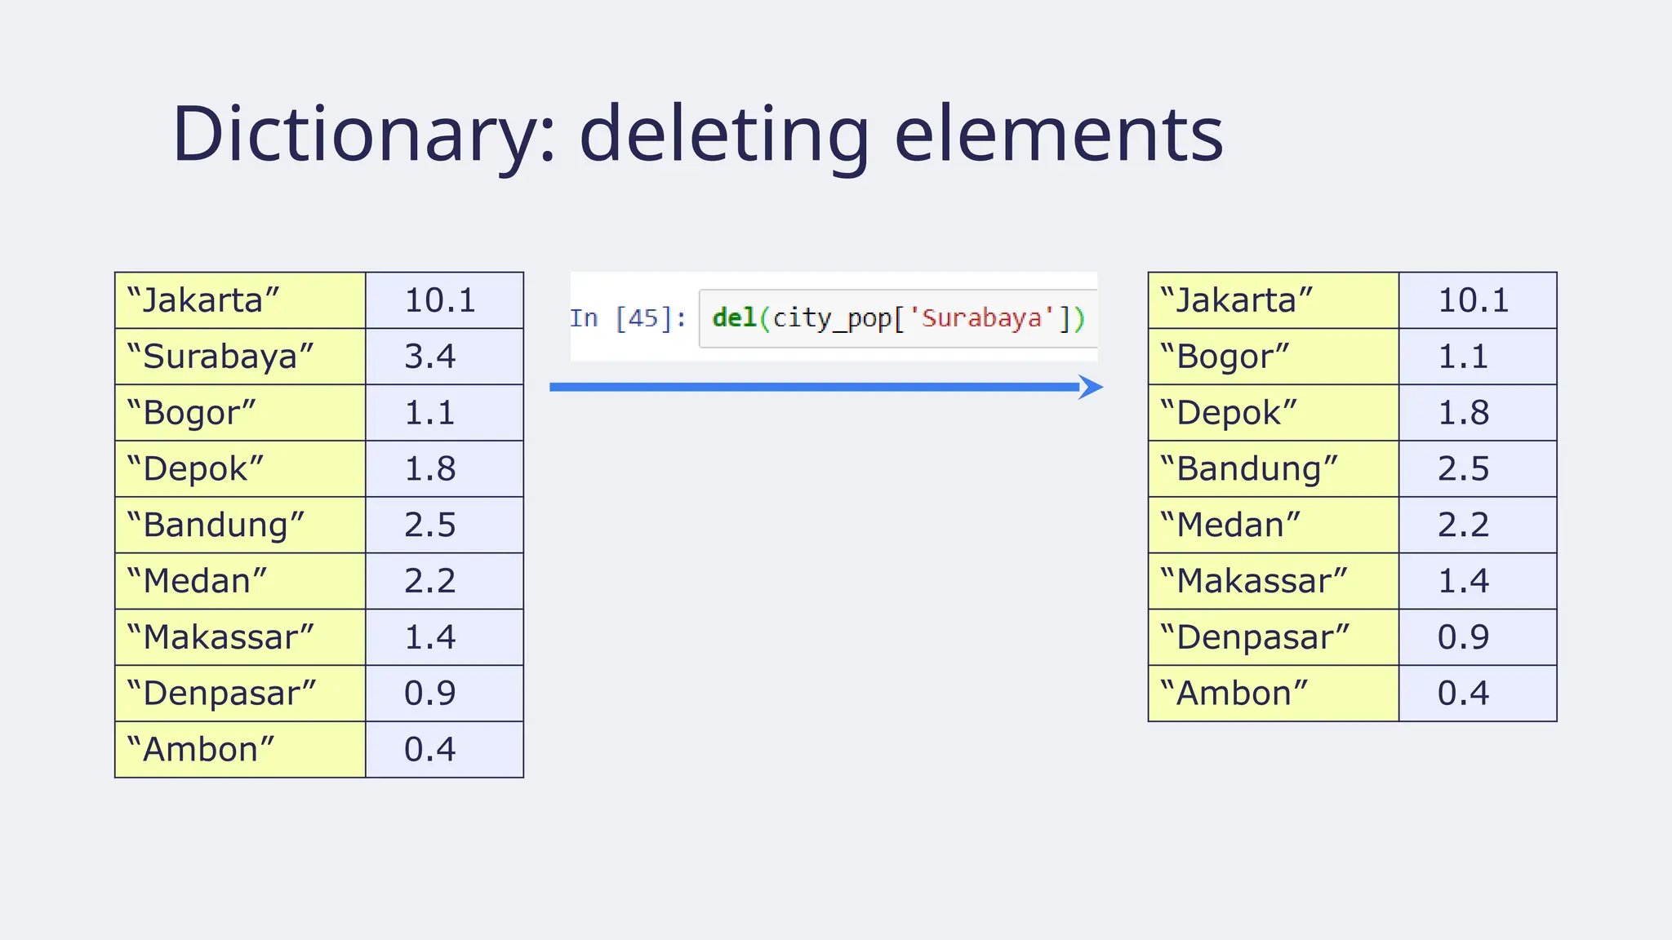The image size is (1672, 940).
Task: Click 0.9 in the left table
Action: [x=444, y=694]
